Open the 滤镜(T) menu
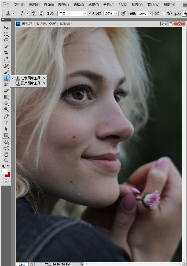Viewport: 187px width, 266px height. coord(93,5)
